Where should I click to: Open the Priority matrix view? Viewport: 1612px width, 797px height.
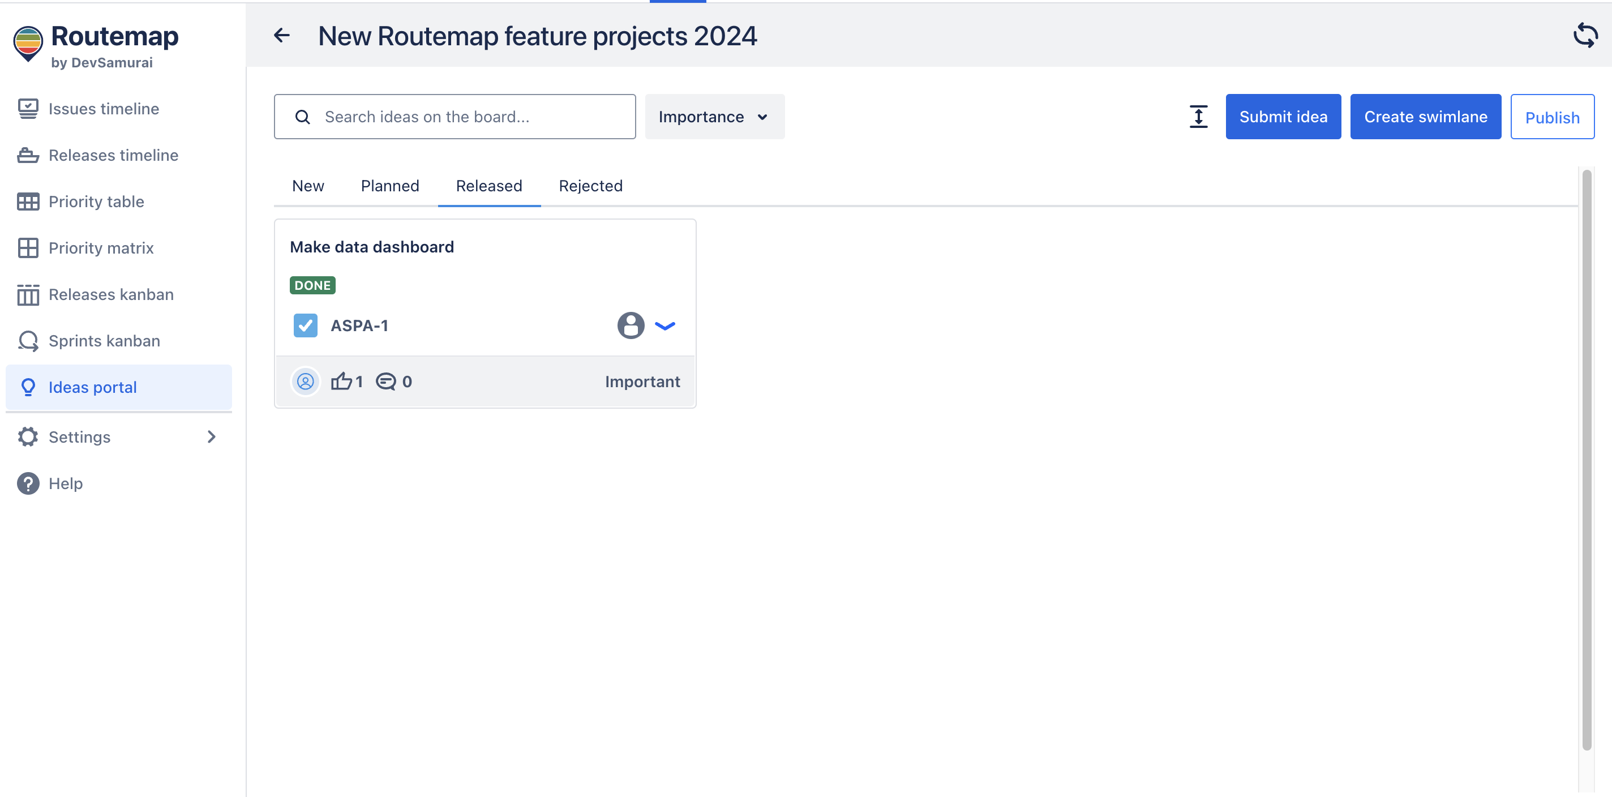tap(101, 248)
